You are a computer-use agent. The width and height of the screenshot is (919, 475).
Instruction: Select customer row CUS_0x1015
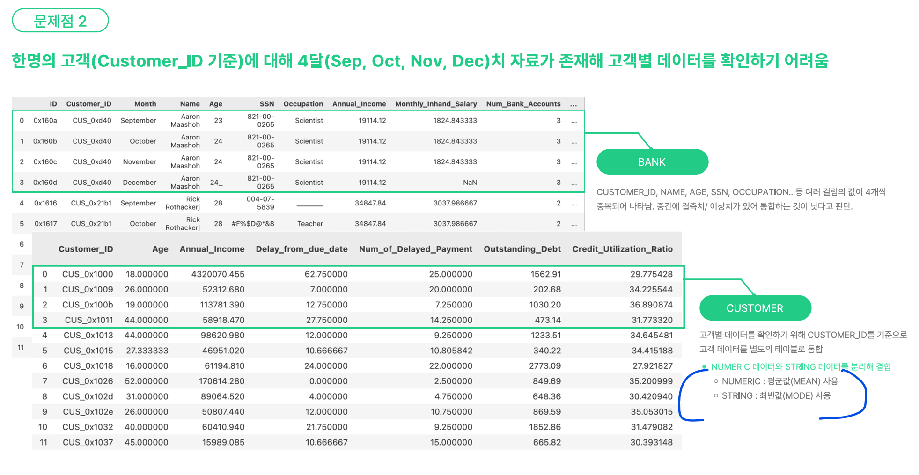tap(358, 351)
